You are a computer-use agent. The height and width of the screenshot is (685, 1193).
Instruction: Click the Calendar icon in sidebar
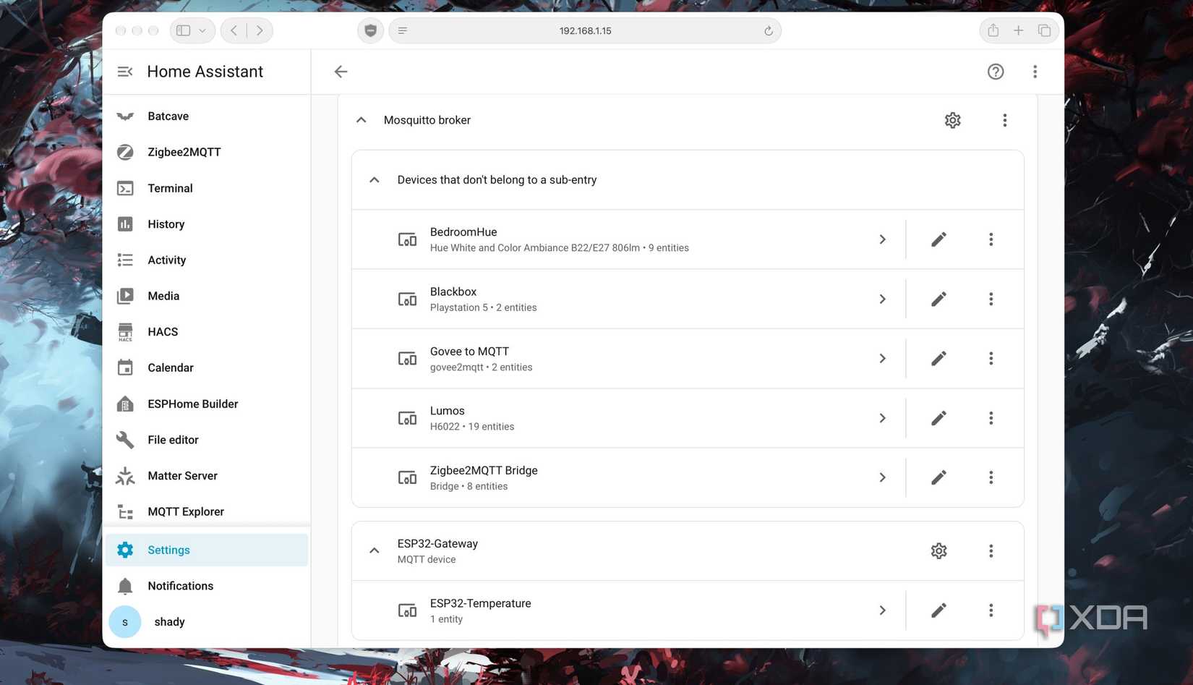pos(125,367)
